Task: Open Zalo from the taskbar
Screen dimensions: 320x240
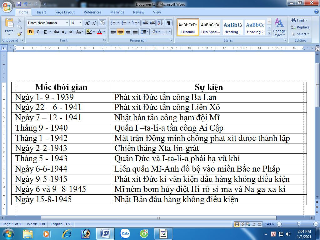Action: coord(125,233)
